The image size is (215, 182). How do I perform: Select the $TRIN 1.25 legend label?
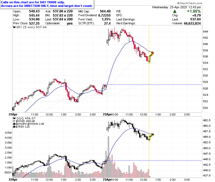(23, 127)
